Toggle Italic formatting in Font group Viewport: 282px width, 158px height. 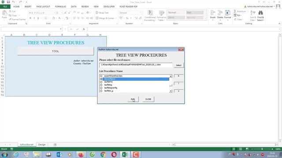[34, 18]
